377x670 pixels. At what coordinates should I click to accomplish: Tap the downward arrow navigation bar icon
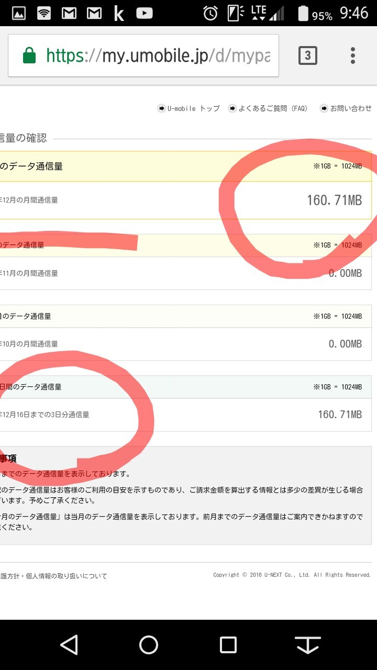[308, 645]
